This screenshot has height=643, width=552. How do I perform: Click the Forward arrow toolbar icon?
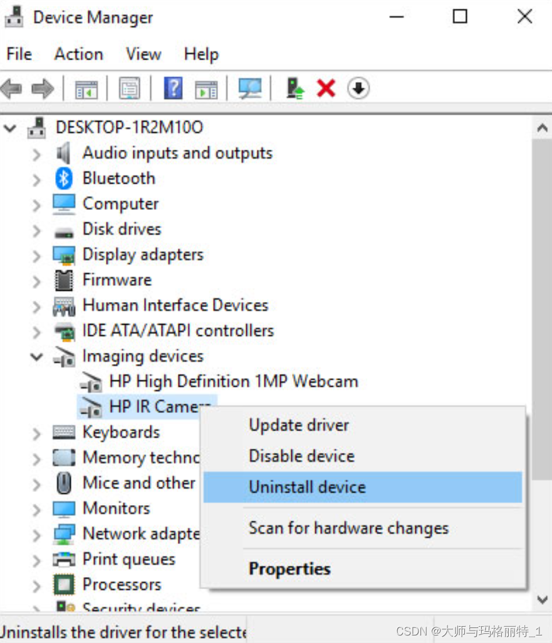[x=43, y=88]
